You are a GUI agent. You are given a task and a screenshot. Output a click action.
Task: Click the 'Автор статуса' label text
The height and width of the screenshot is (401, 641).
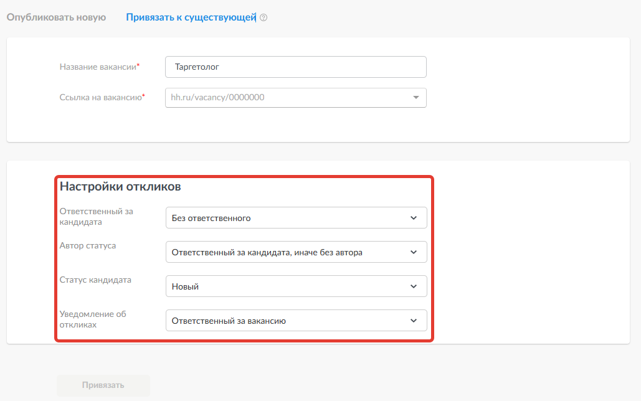tap(88, 245)
